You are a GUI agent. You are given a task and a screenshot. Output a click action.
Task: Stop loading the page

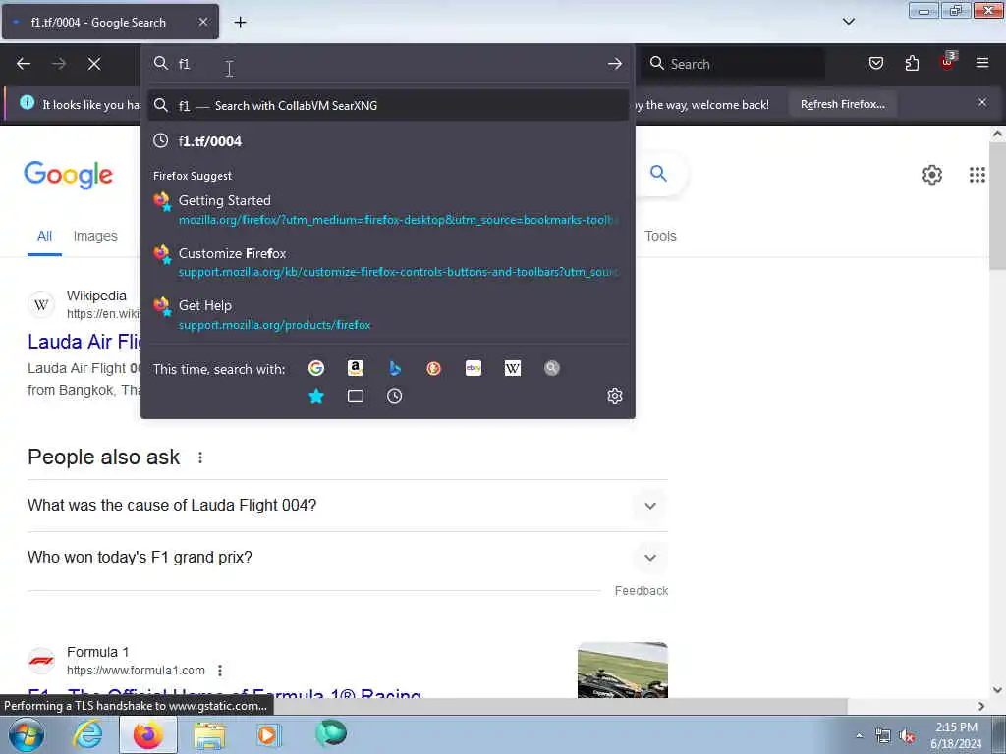pyautogui.click(x=94, y=64)
